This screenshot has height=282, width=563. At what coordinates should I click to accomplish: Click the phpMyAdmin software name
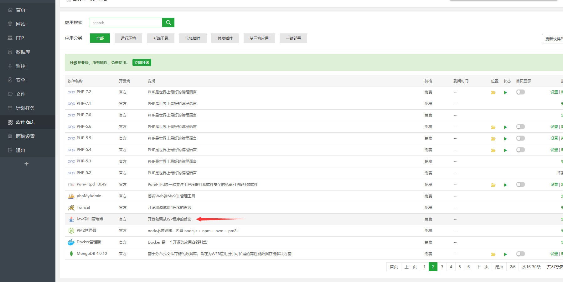[x=89, y=196]
